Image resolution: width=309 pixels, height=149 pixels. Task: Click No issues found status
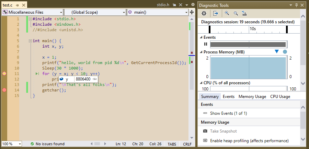click(50, 144)
